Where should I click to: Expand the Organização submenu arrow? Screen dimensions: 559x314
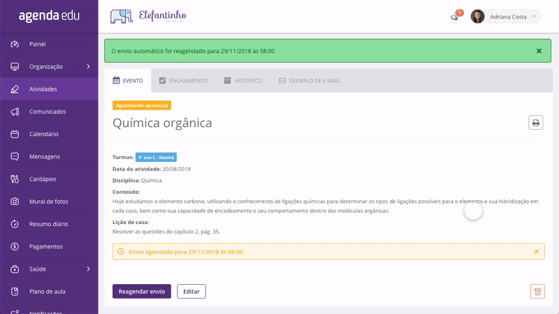89,66
